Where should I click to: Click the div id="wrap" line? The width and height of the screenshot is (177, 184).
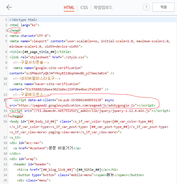(23, 159)
